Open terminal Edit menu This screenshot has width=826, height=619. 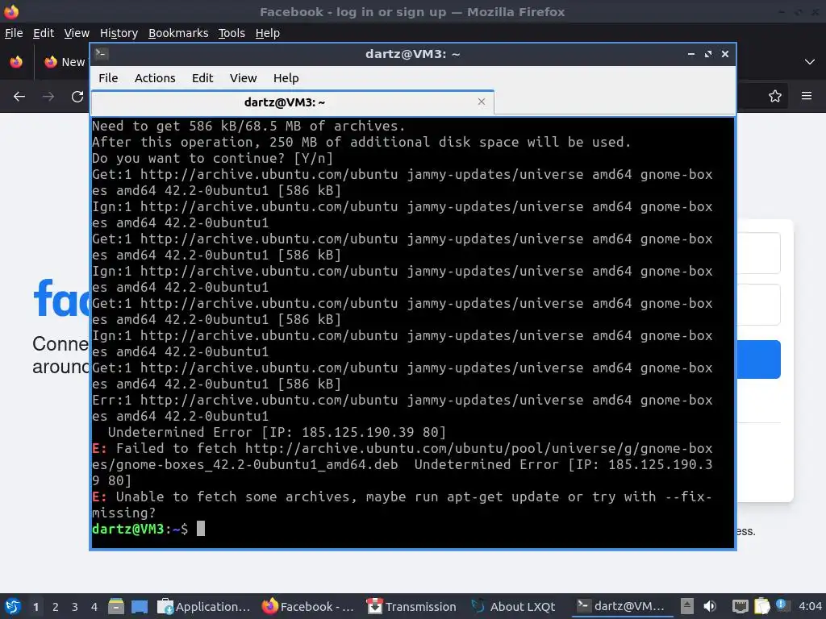point(202,78)
